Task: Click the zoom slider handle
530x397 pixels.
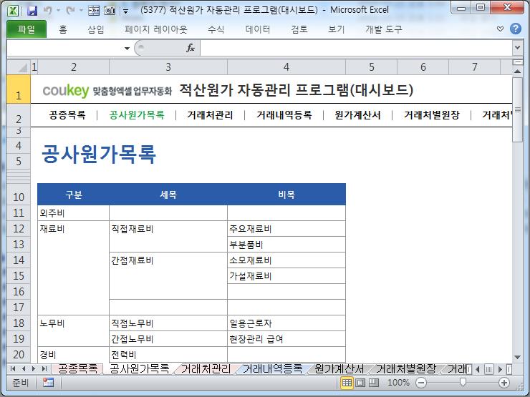Action: click(463, 382)
